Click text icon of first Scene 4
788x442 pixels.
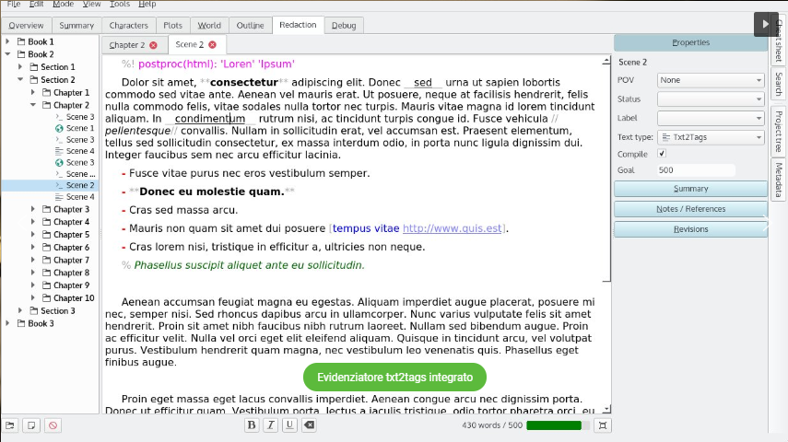[59, 151]
